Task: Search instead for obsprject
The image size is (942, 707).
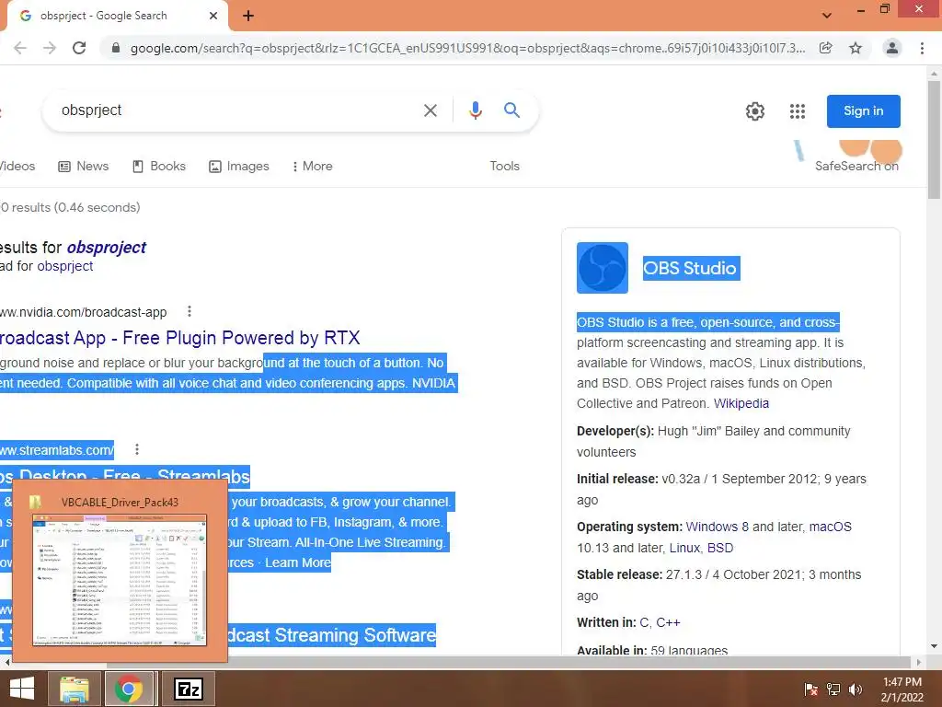Action: coord(65,266)
